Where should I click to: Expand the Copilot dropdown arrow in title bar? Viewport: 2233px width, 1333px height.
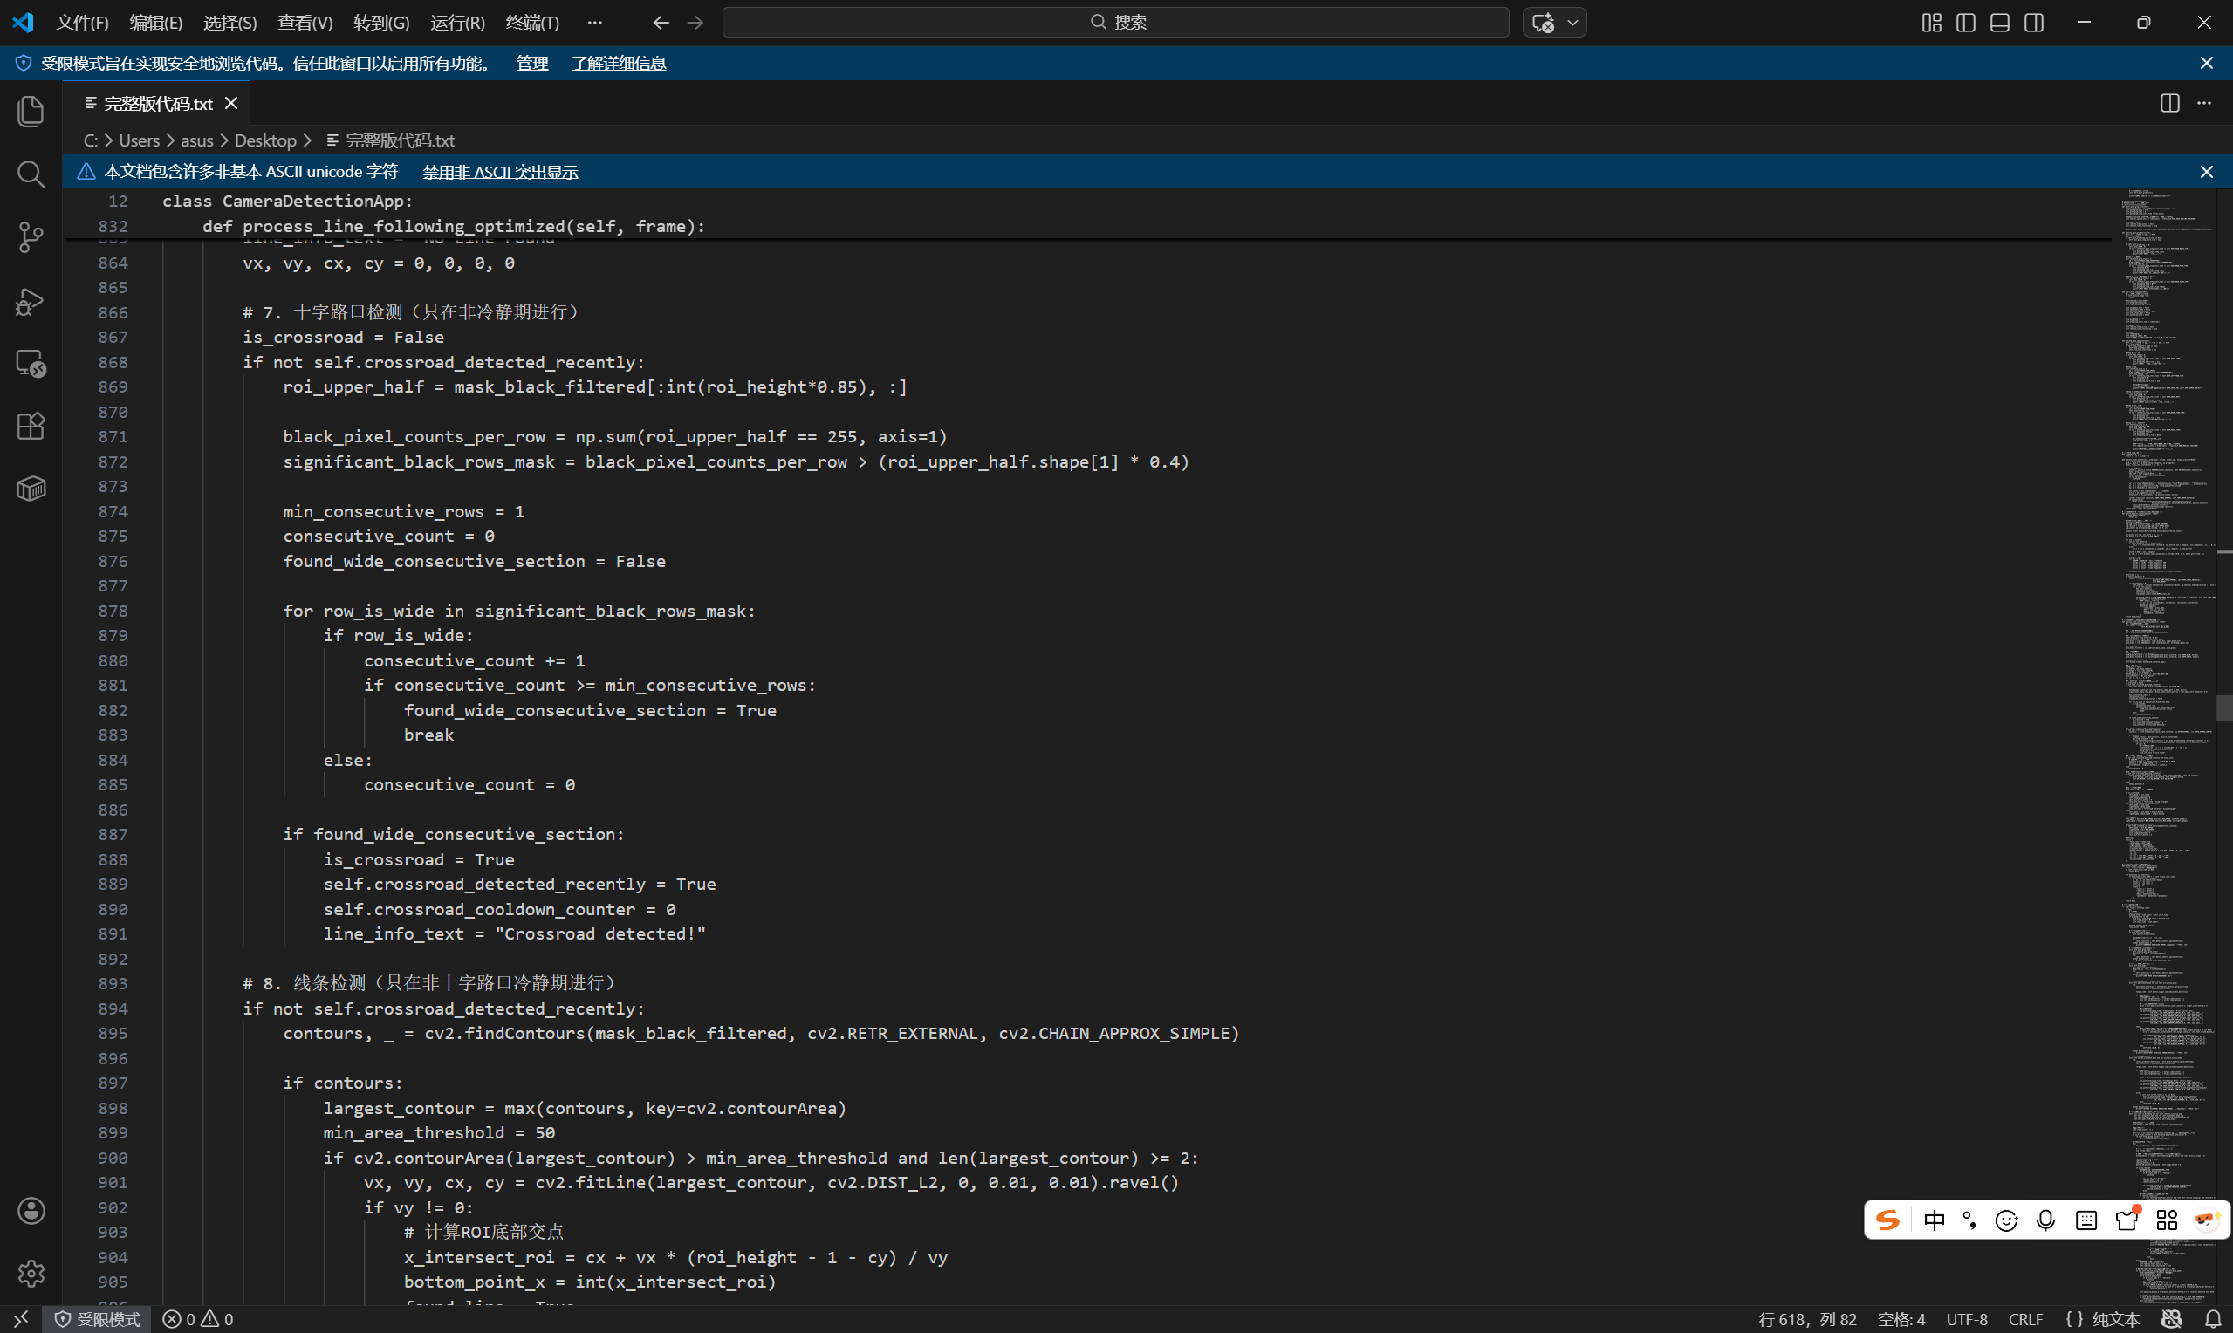[x=1572, y=23]
